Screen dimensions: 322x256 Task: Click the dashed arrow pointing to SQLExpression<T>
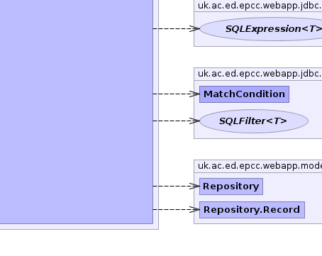pyautogui.click(x=177, y=28)
